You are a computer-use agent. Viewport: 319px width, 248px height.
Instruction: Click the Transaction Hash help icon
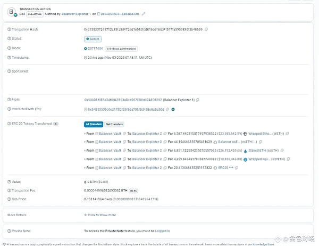click(x=9, y=29)
